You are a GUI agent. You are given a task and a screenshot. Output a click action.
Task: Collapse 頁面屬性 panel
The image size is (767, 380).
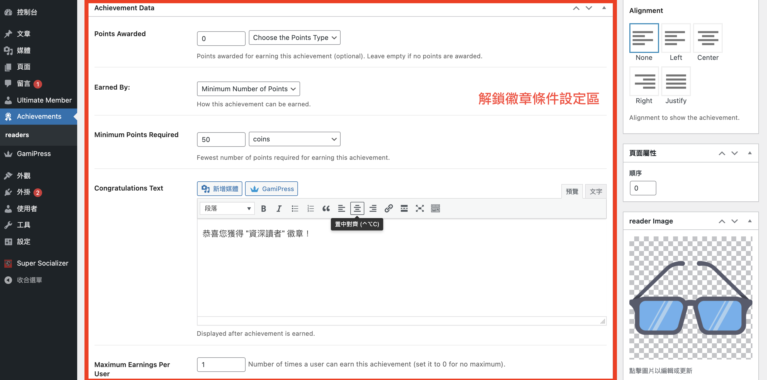[750, 153]
